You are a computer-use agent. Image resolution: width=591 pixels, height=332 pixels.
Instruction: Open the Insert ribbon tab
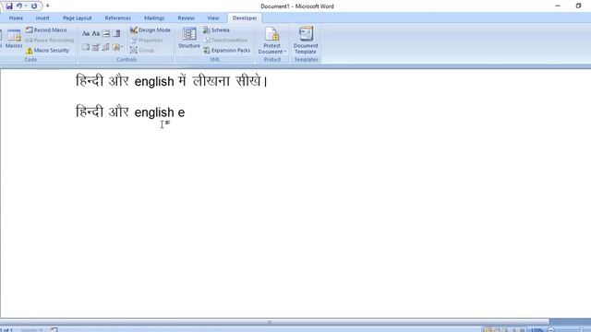tap(42, 18)
